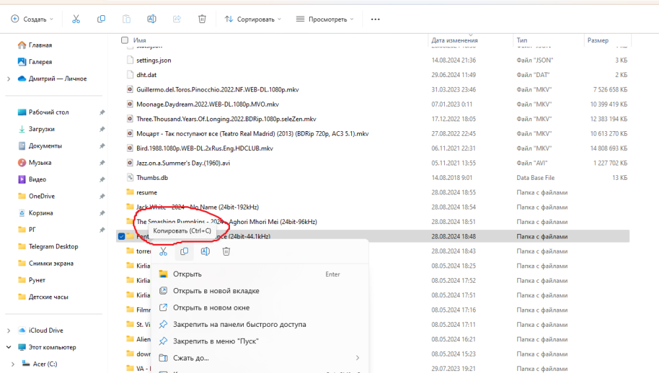
Task: Click the Cut scissors icon in toolbar
Action: 76,19
